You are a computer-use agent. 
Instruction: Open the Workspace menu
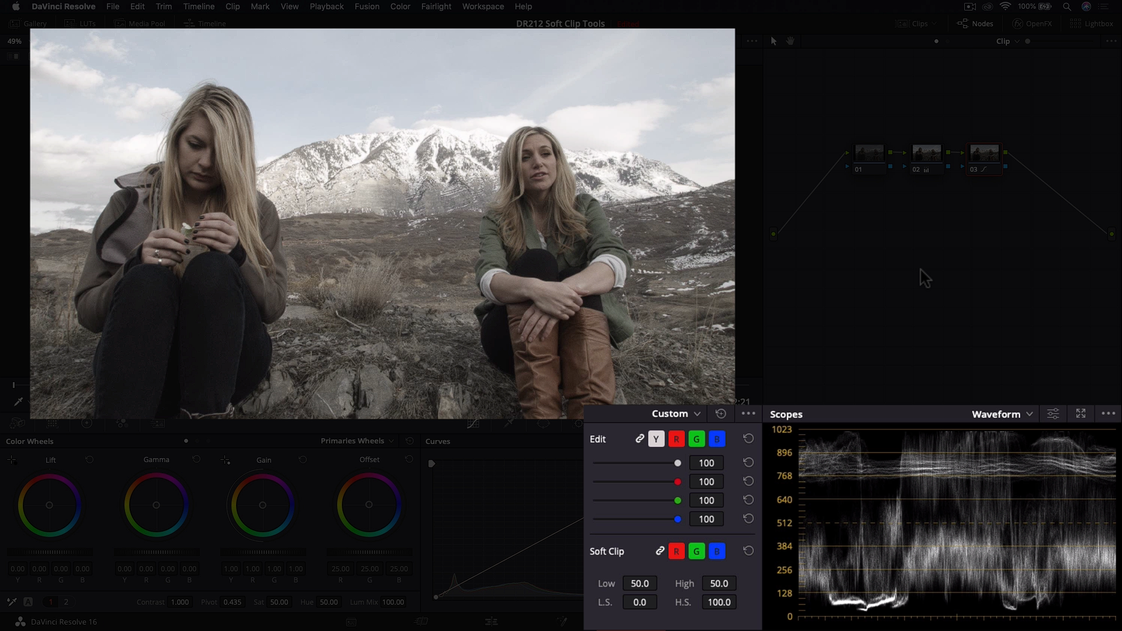point(483,6)
